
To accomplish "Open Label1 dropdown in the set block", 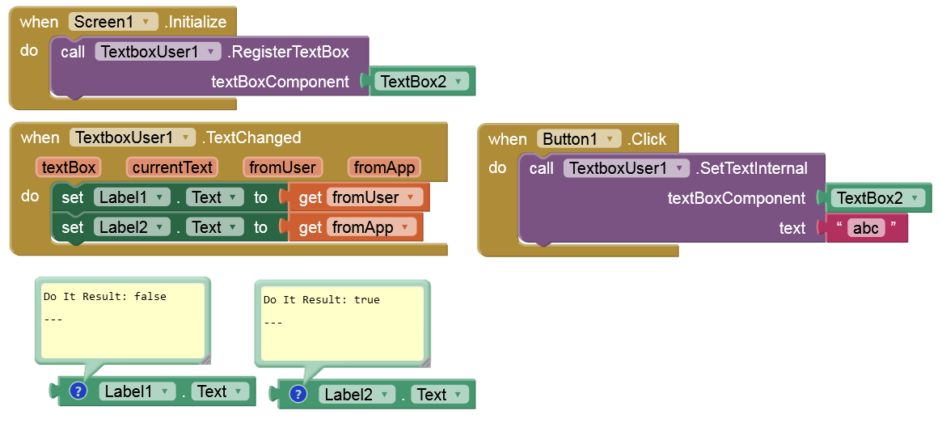I will pos(132,197).
